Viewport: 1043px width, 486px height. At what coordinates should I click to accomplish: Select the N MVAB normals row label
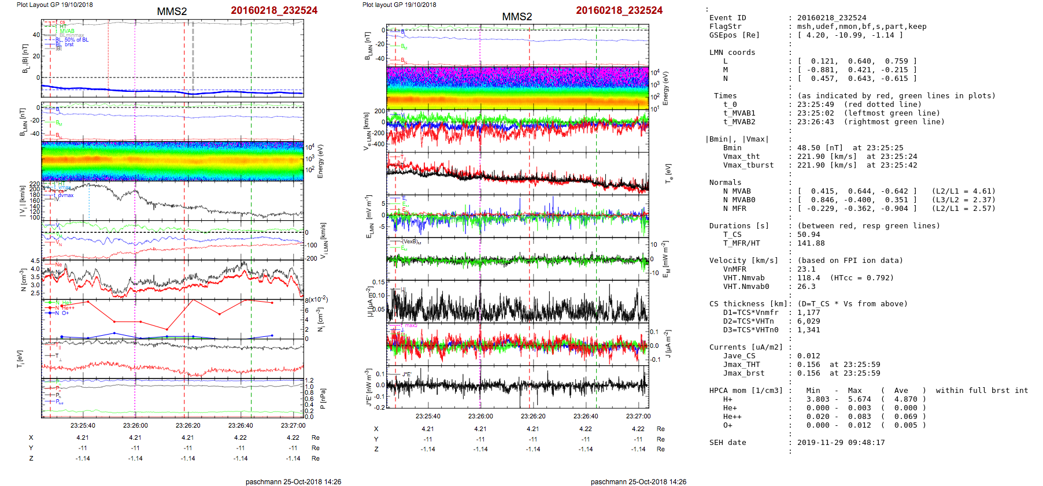point(737,191)
